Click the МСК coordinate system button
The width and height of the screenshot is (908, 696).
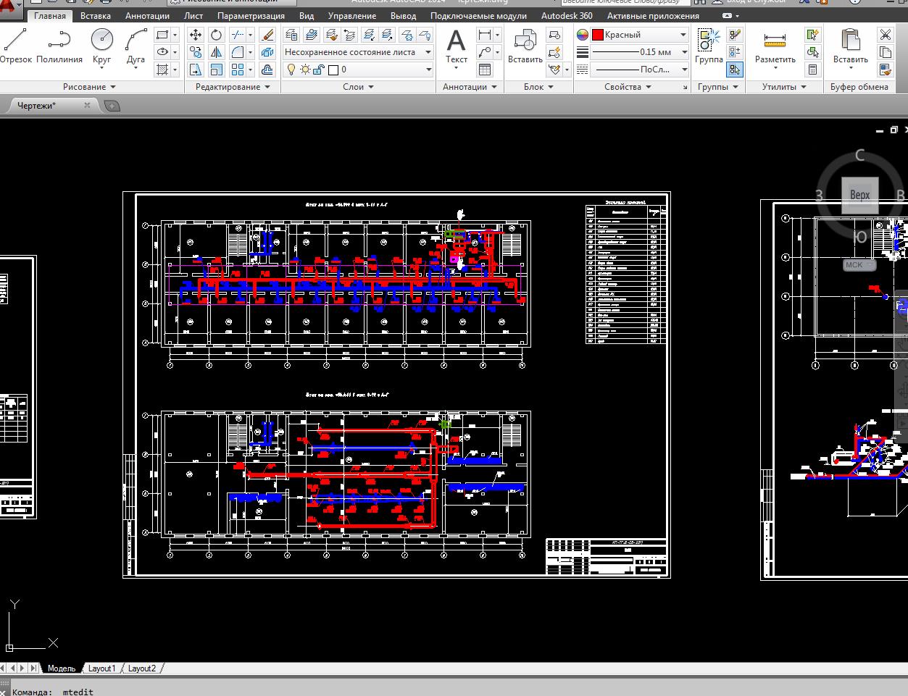pos(859,264)
